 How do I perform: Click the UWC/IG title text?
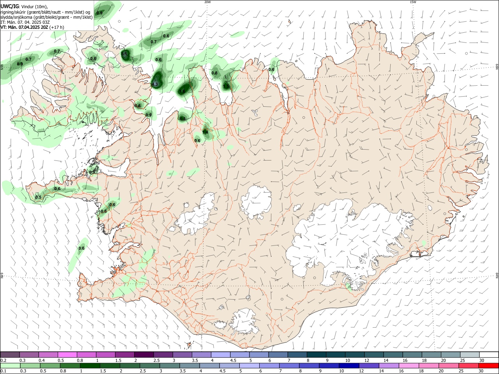coord(9,6)
